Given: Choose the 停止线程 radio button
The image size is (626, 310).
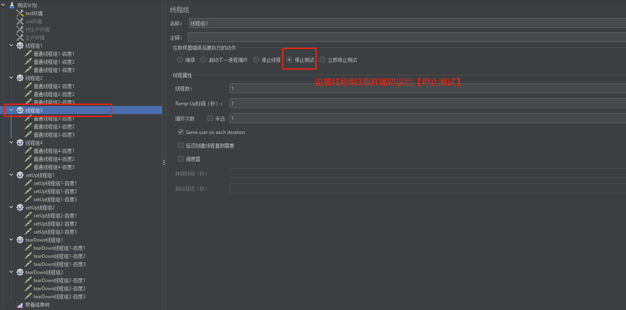Looking at the screenshot, I should [x=256, y=60].
